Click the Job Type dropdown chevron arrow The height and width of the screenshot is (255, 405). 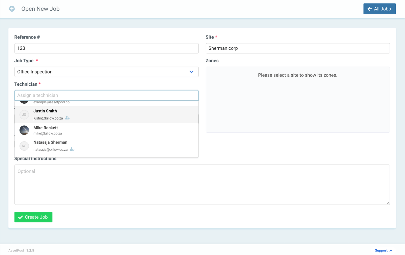[x=192, y=72]
